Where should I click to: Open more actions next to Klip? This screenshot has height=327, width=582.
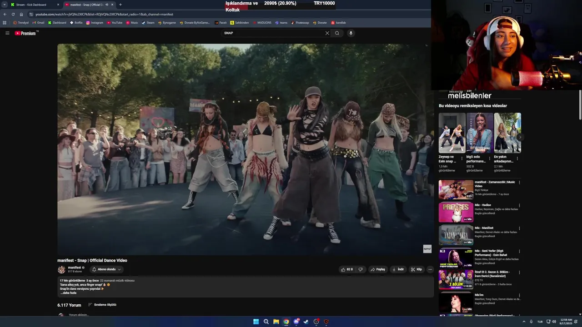(430, 269)
